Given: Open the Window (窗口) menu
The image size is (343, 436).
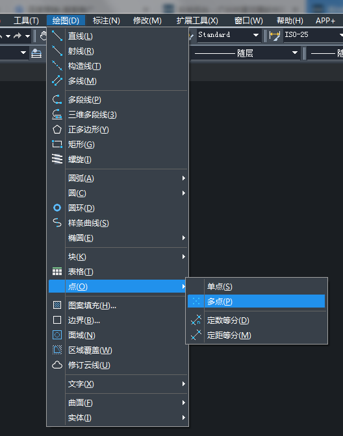Looking at the screenshot, I should [248, 21].
